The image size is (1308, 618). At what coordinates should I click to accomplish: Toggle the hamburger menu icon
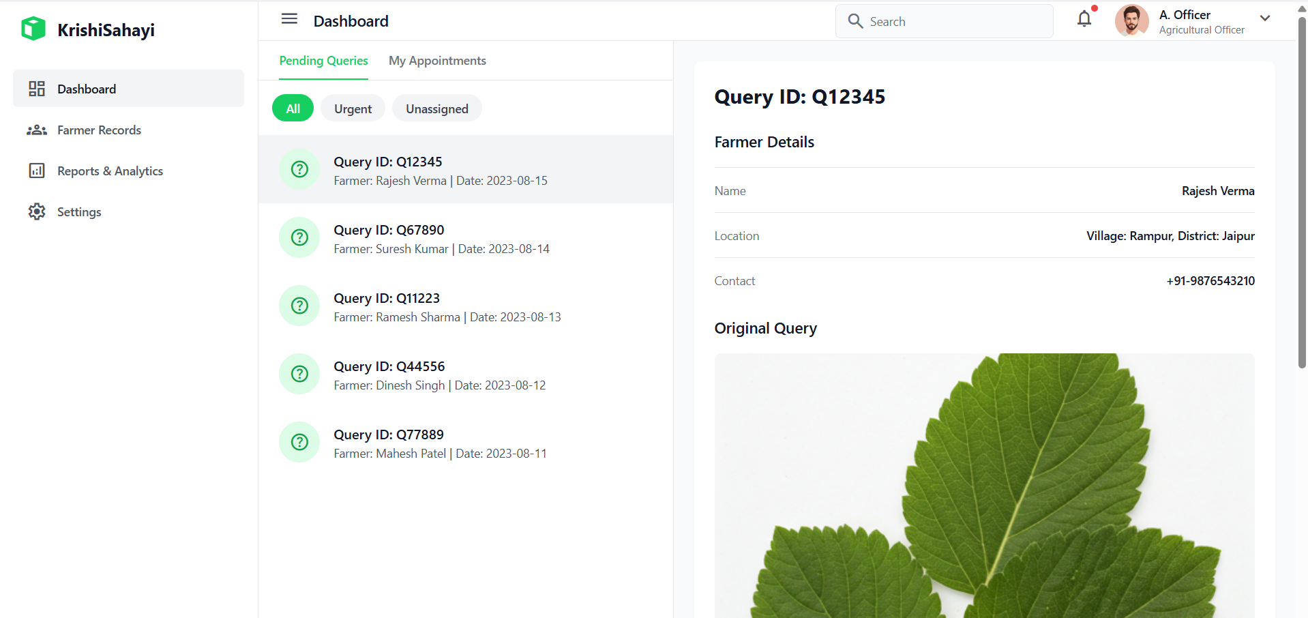(289, 19)
